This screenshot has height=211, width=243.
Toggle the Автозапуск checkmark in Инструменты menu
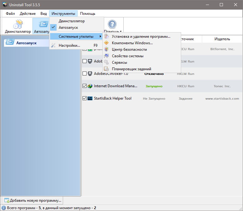click(x=53, y=27)
